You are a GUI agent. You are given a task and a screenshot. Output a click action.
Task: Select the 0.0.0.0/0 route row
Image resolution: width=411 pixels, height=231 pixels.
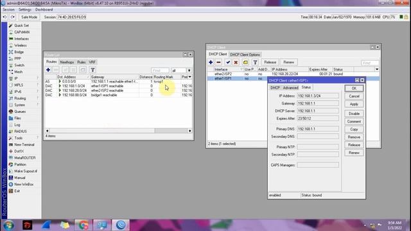118,81
